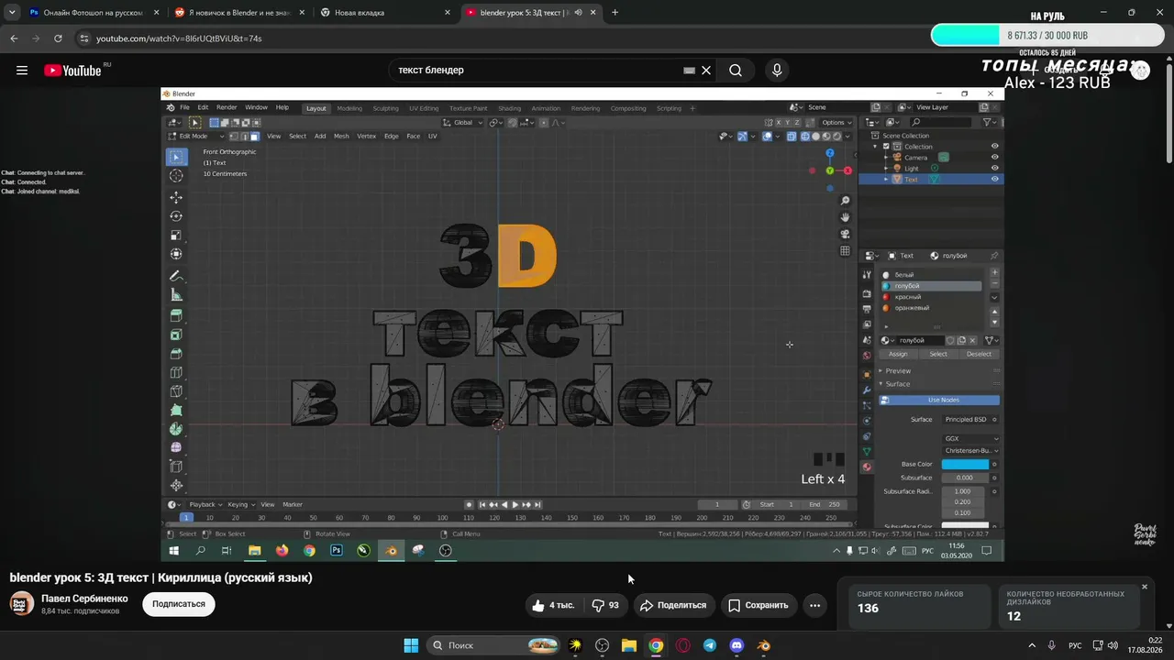Toggle camera view icon in viewport
This screenshot has width=1174, height=660.
845,234
